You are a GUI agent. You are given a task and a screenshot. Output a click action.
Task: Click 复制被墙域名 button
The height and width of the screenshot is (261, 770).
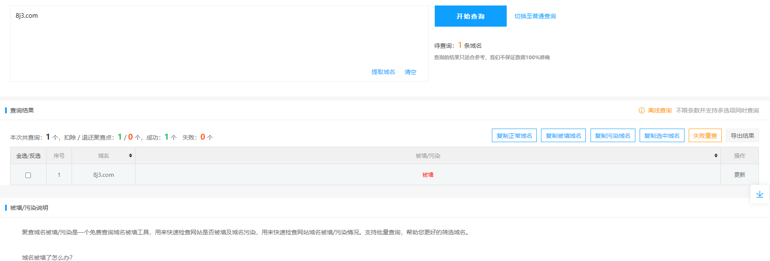563,135
